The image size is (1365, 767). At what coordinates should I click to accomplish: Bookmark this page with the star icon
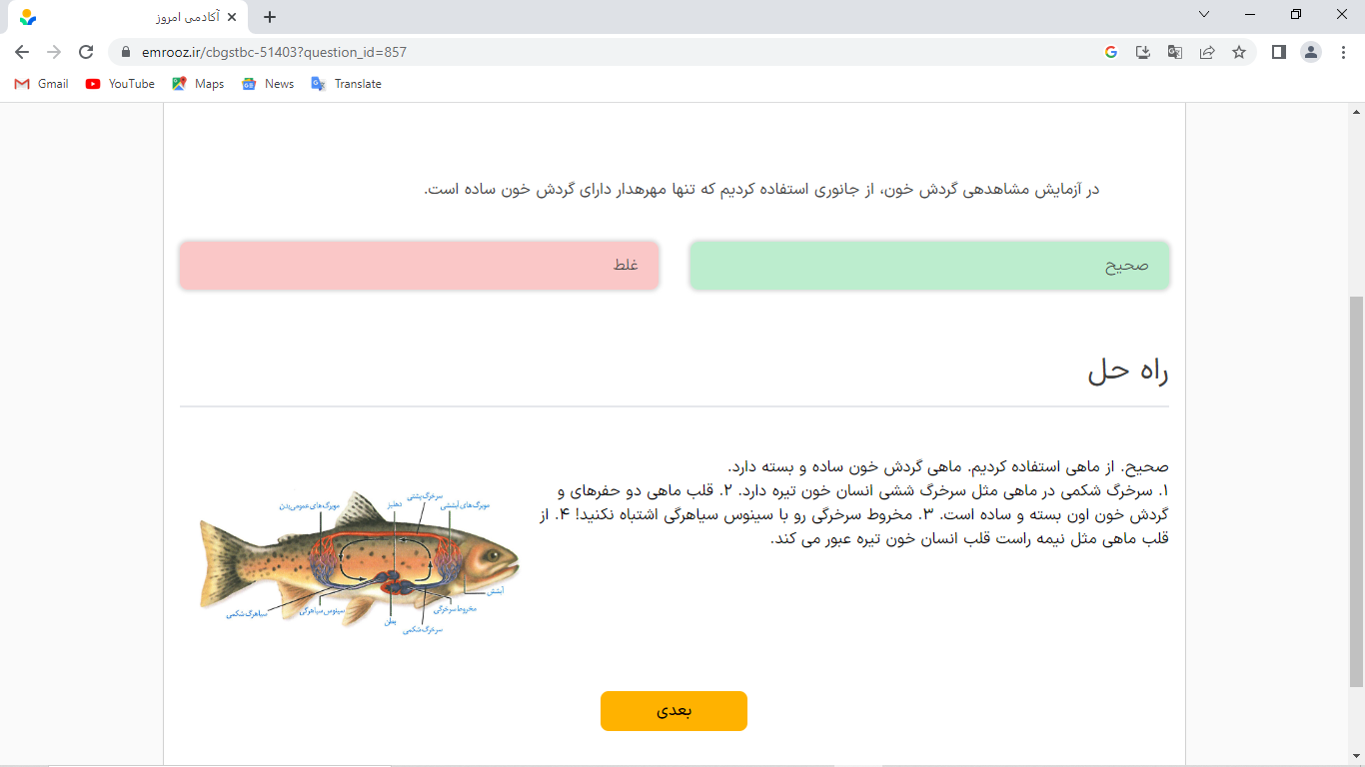1239,52
